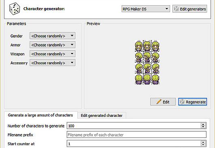Screen dimensions: 215x148
Task: Click the Start counter at label
Action: 21,144
